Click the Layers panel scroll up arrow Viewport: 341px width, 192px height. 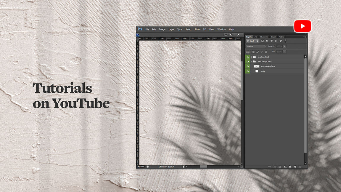305,56
